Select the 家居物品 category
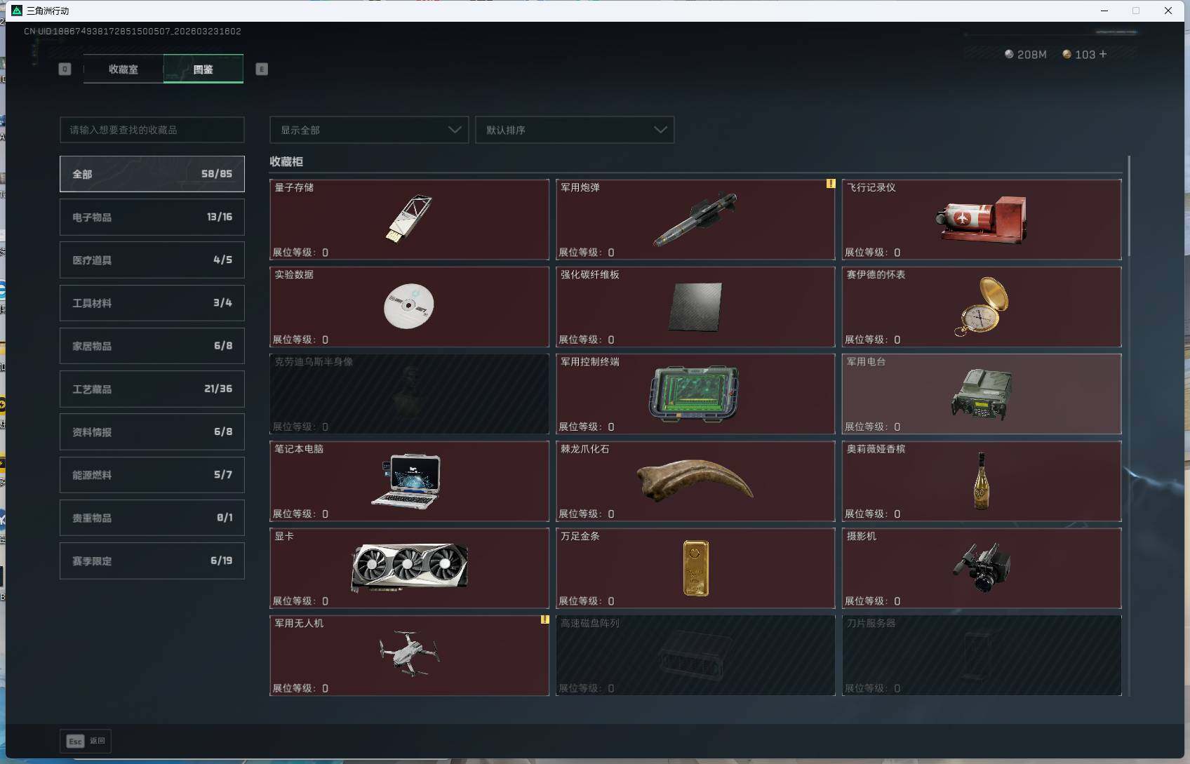This screenshot has width=1190, height=764. (x=152, y=346)
